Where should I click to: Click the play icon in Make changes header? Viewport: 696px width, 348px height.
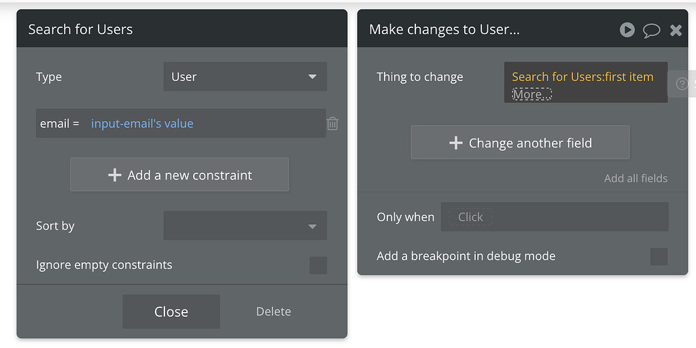(x=627, y=30)
